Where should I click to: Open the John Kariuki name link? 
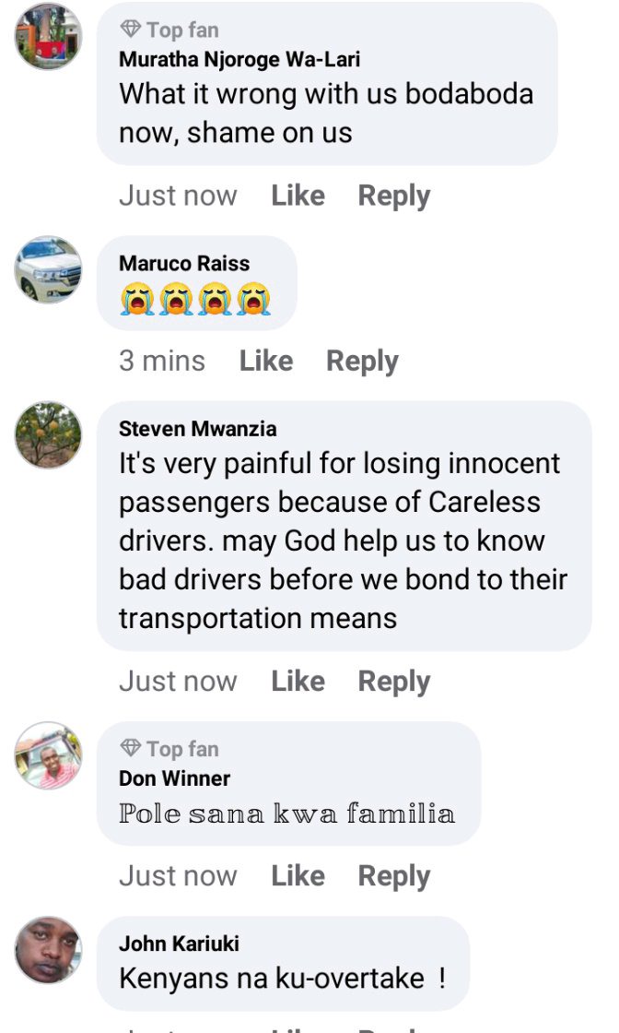point(179,944)
